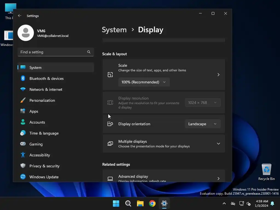Click the Display orientation icon

(x=110, y=124)
